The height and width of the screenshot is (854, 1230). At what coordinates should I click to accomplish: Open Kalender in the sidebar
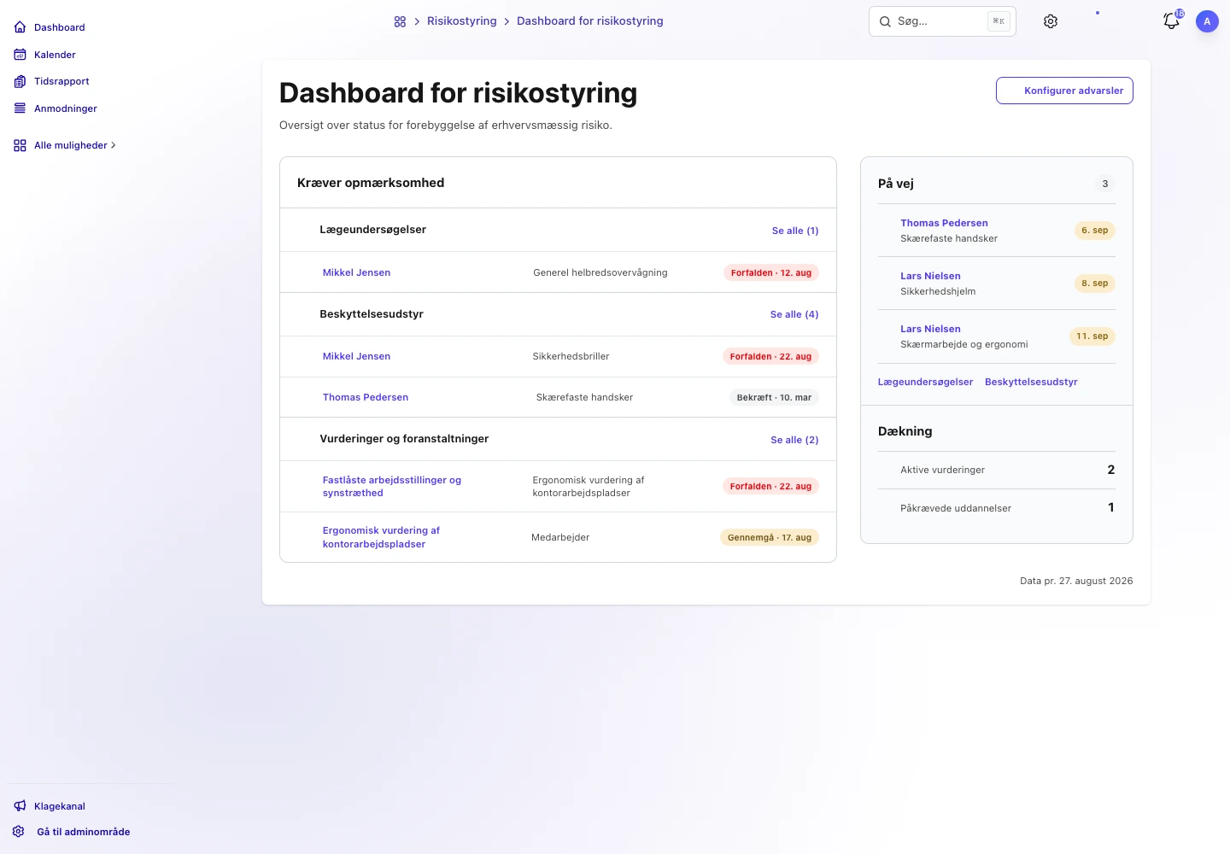(x=55, y=55)
